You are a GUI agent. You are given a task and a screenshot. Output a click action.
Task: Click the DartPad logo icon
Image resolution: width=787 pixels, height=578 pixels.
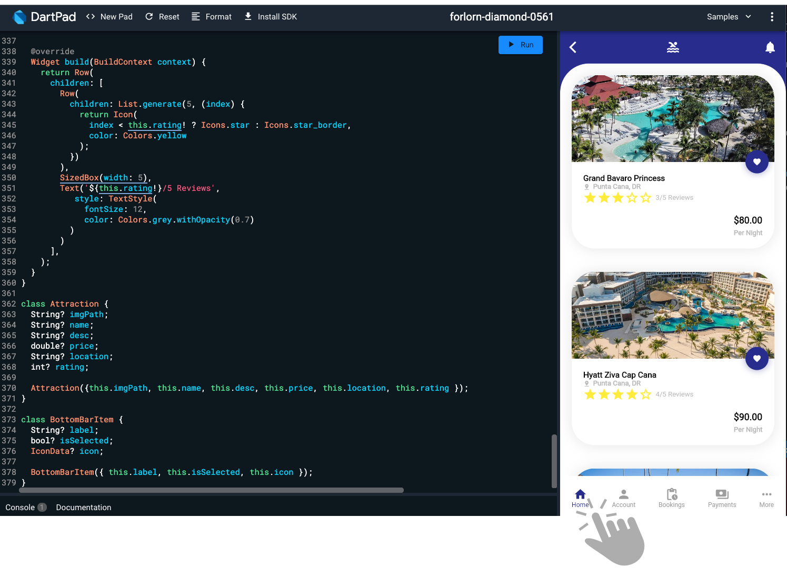pos(19,17)
